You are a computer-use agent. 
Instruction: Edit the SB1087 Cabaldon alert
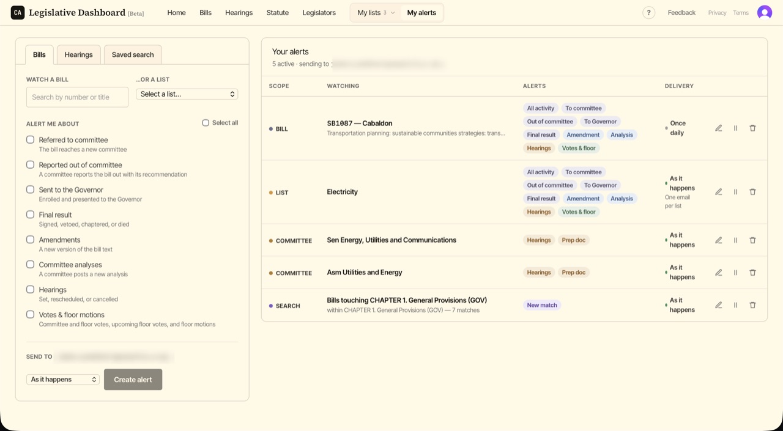(719, 128)
